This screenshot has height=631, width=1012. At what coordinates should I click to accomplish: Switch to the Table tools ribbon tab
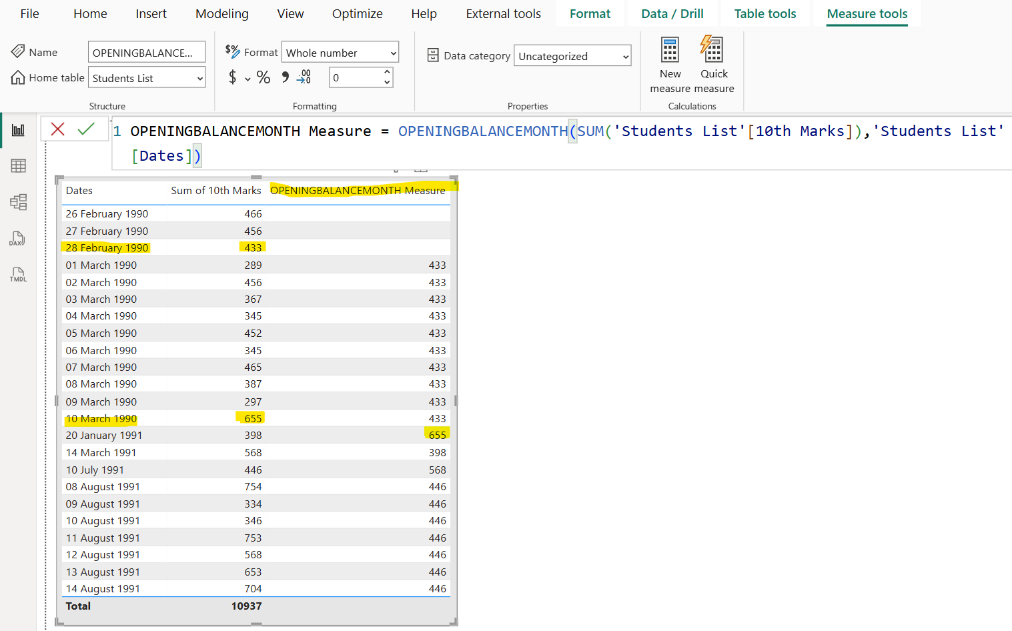pos(765,13)
